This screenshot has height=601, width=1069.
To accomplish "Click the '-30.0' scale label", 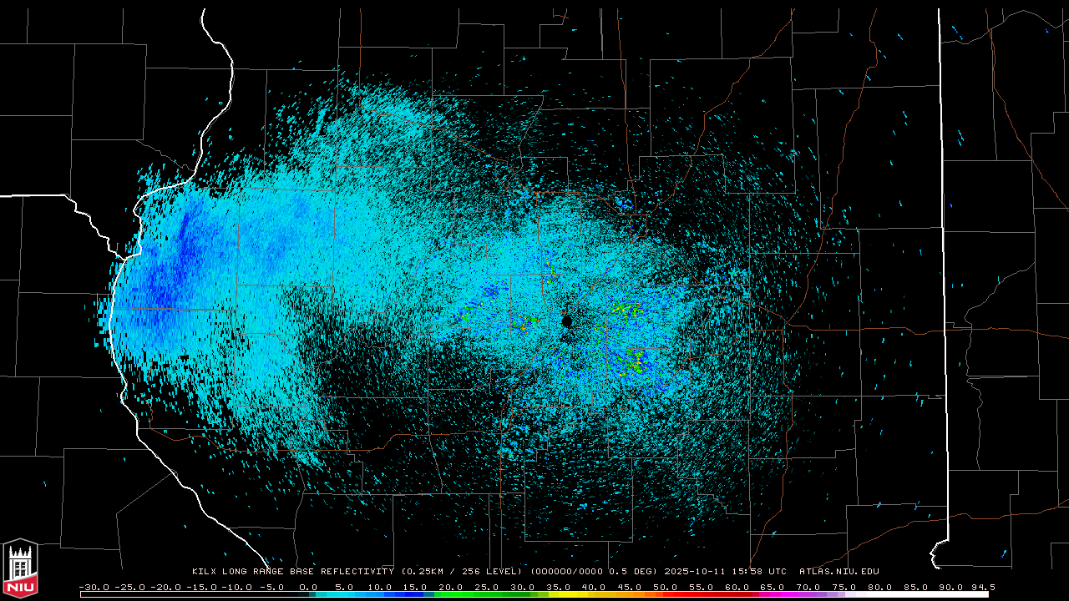I will [x=93, y=587].
